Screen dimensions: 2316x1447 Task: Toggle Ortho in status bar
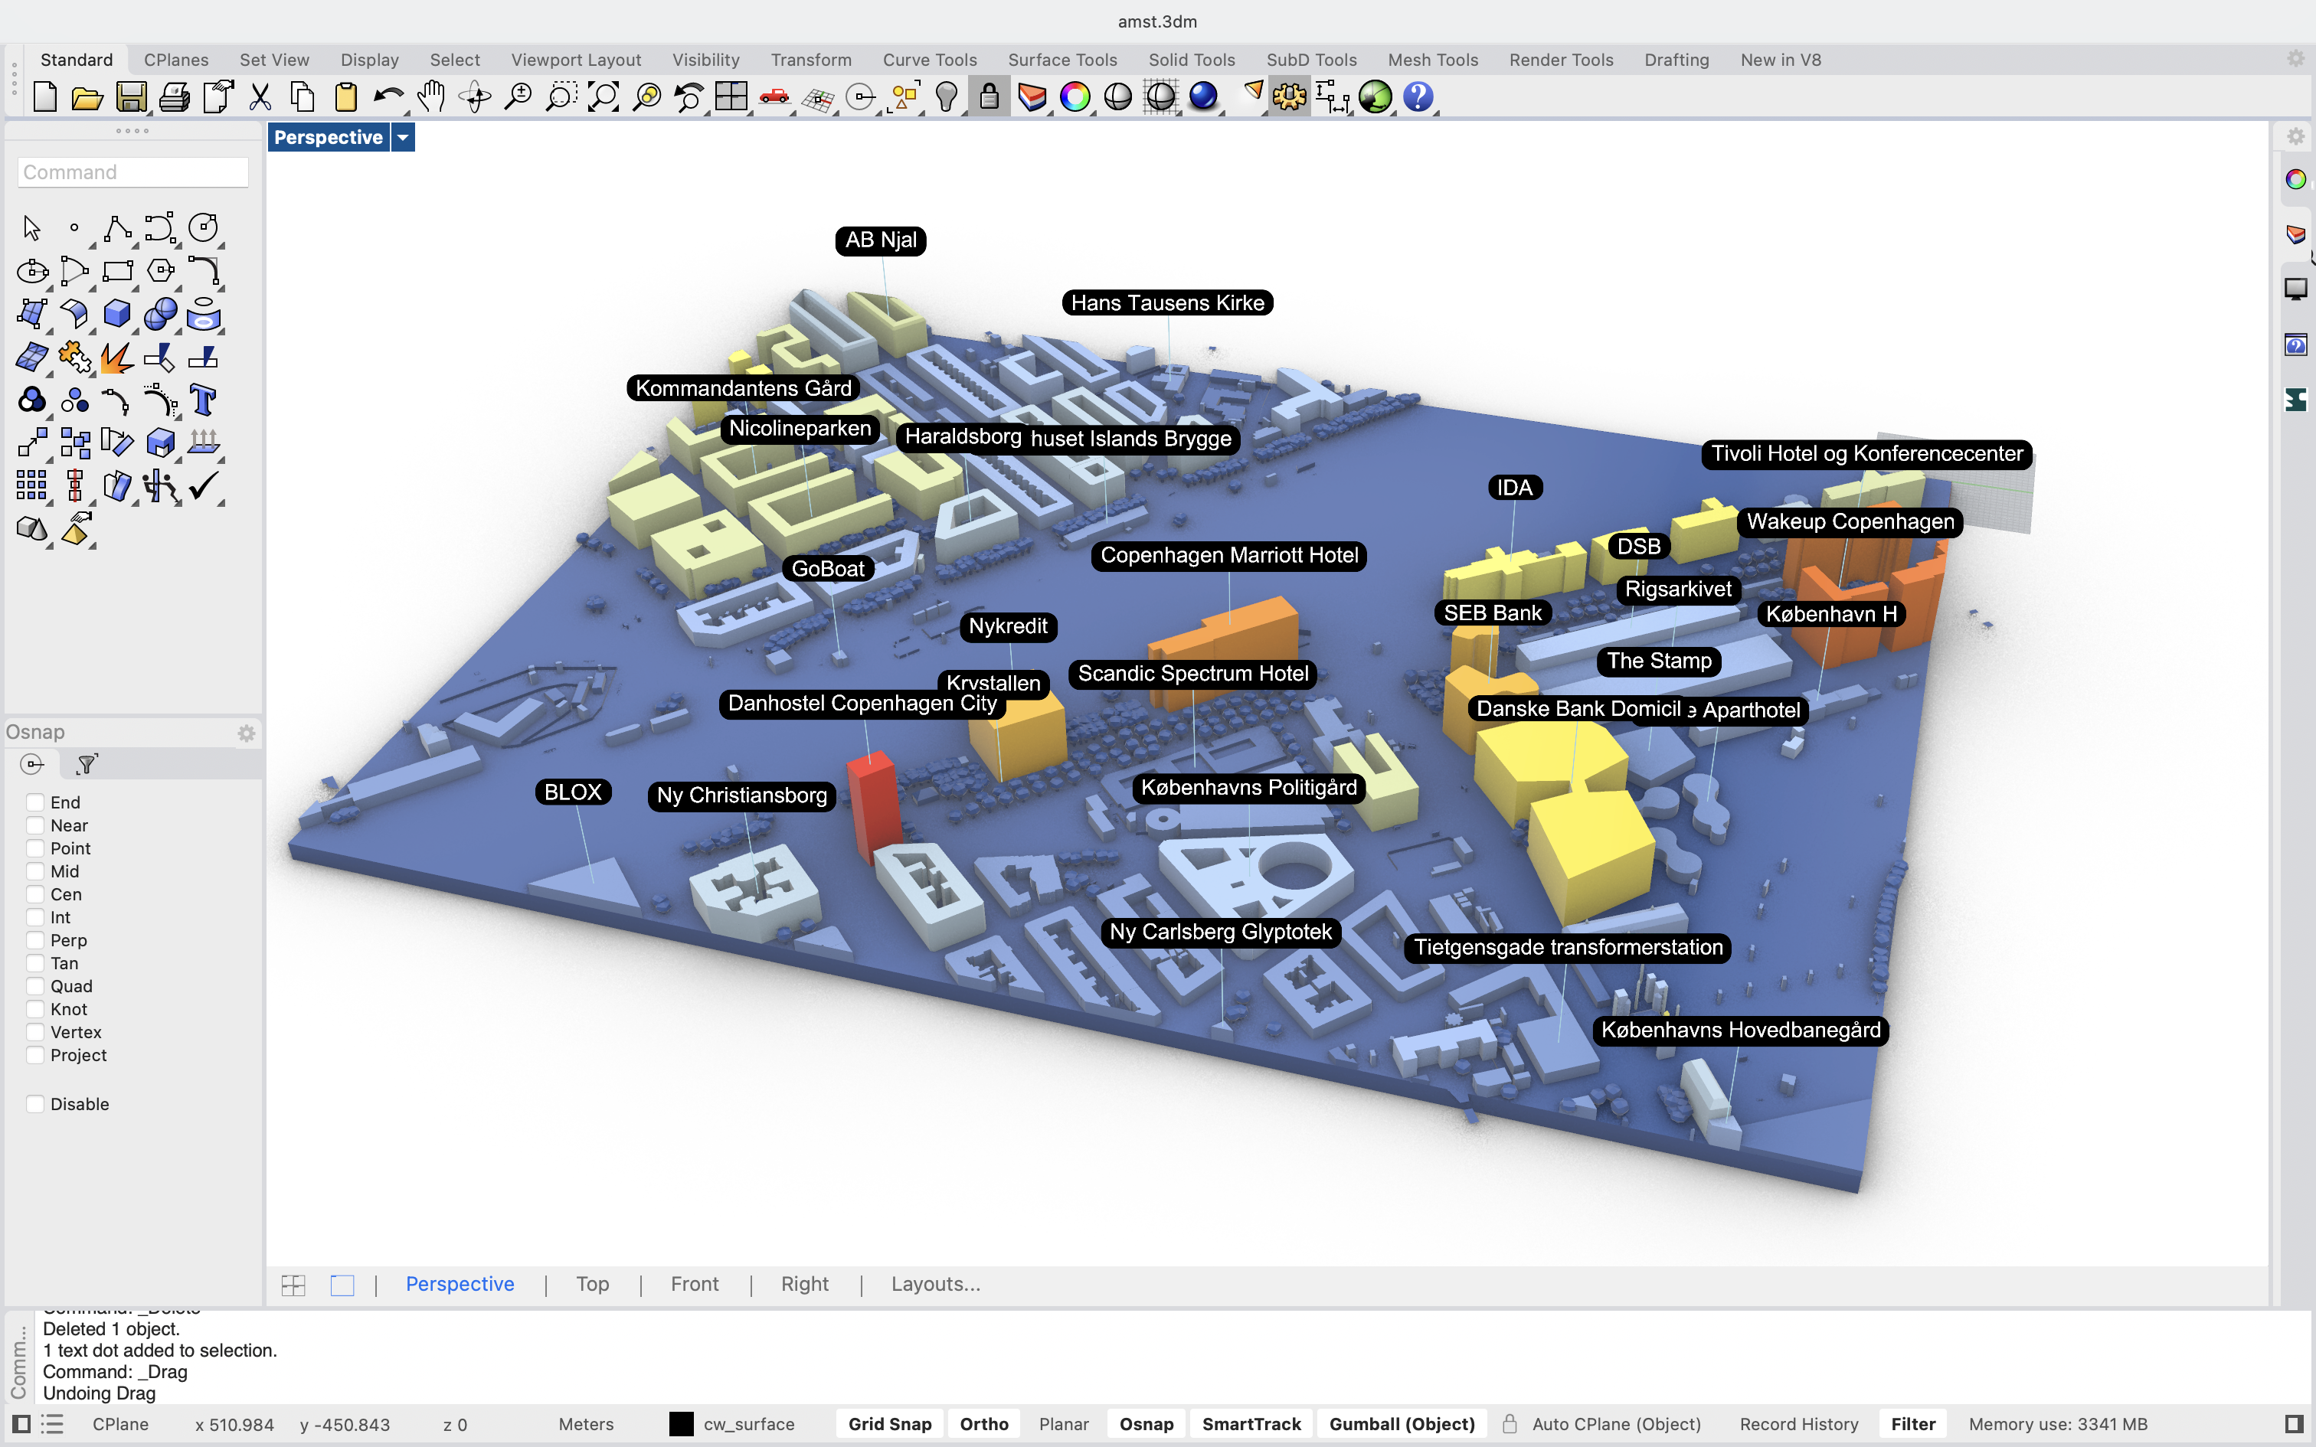pos(984,1424)
